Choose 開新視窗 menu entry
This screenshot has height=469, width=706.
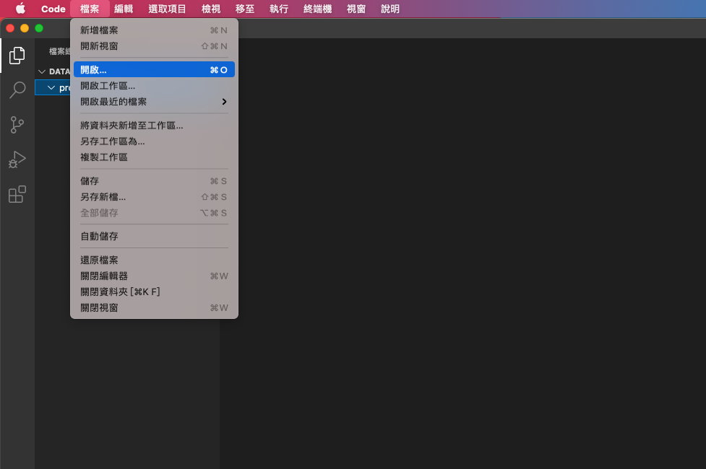tap(154, 46)
